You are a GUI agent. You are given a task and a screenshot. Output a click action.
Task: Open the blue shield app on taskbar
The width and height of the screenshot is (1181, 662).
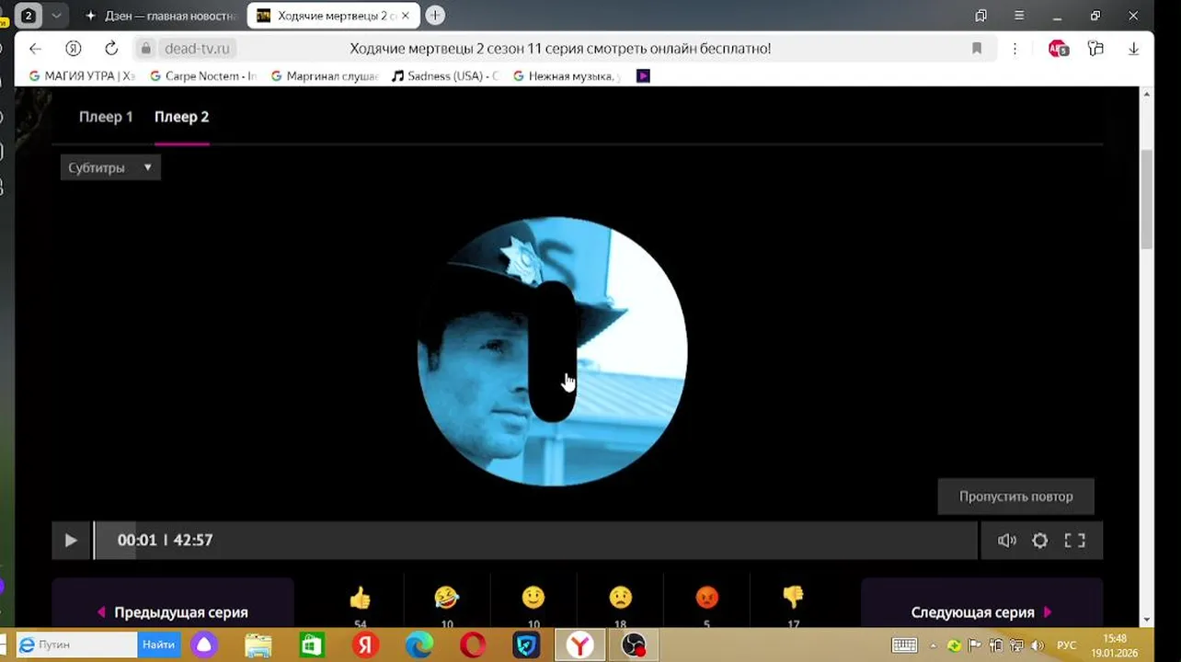(x=526, y=645)
